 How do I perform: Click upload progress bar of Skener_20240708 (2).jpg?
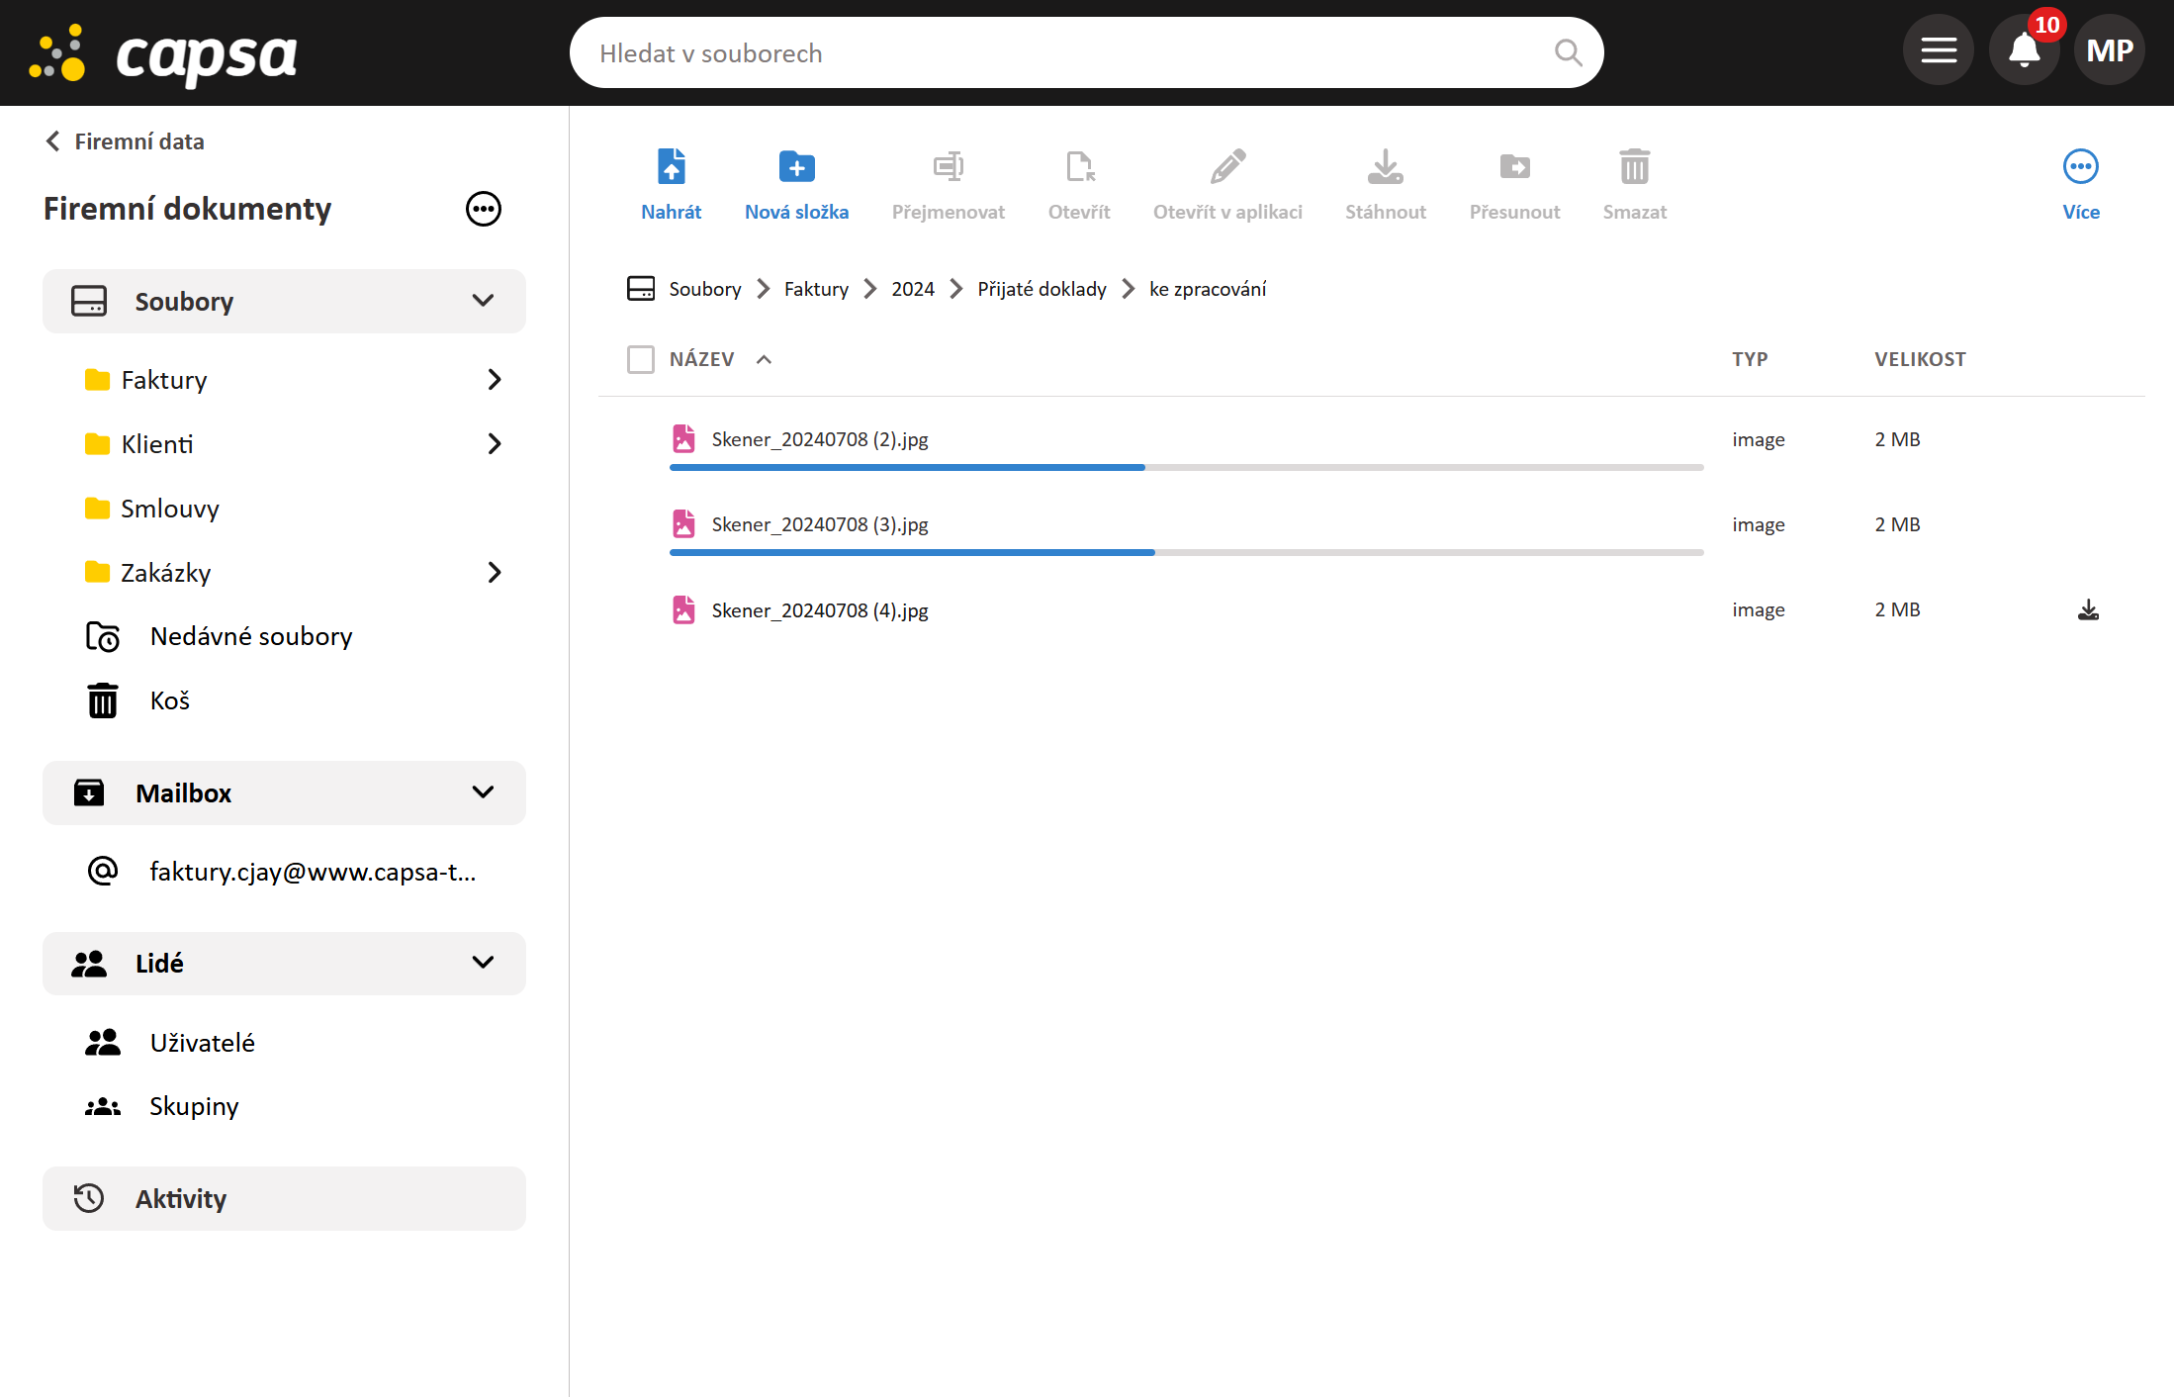tap(1185, 467)
